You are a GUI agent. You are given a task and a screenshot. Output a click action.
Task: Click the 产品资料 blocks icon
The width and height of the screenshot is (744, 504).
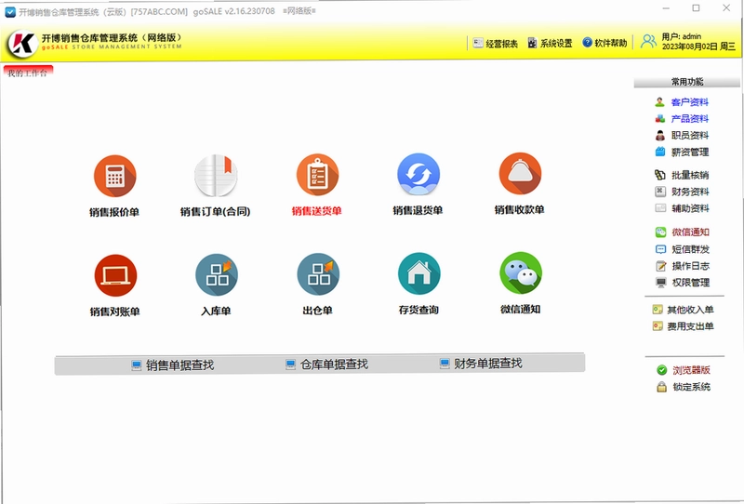point(659,118)
